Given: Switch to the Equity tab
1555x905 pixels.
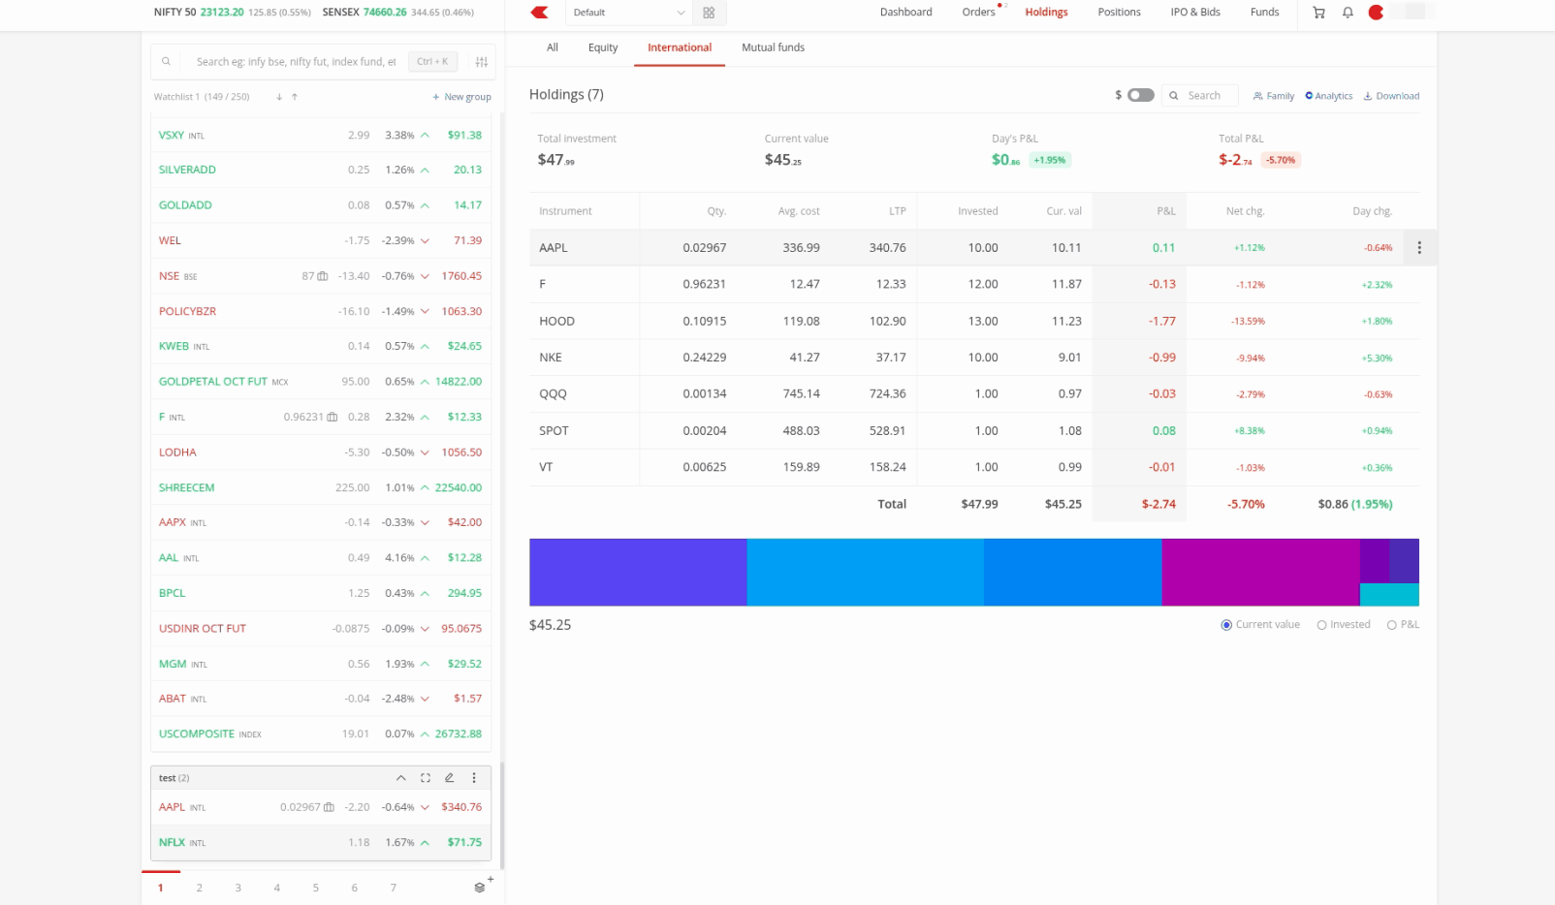Looking at the screenshot, I should 603,47.
